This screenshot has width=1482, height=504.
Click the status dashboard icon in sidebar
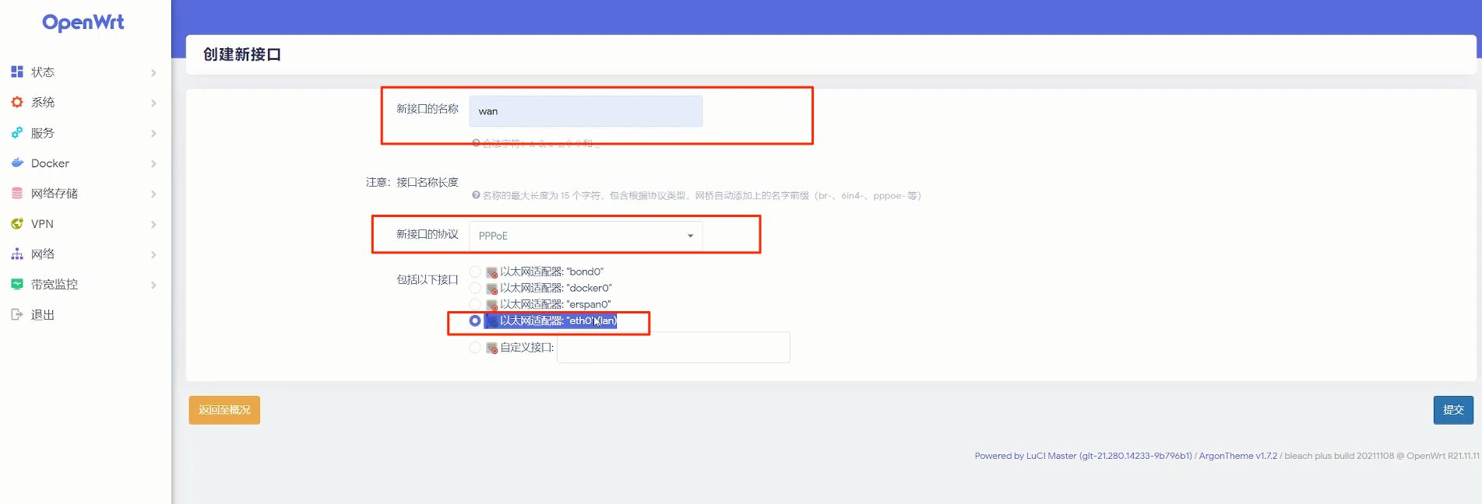point(17,72)
